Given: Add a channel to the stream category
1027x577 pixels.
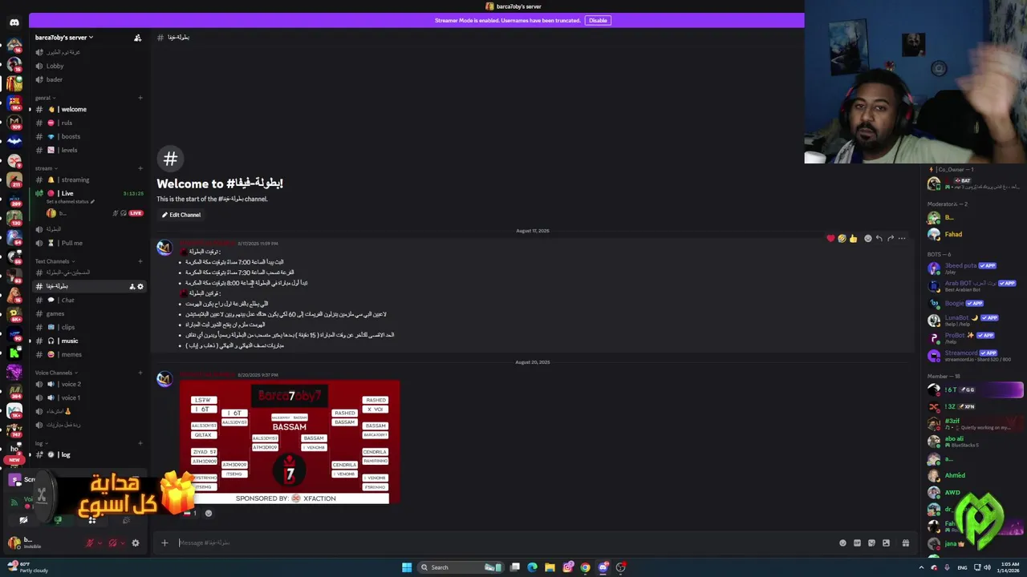Looking at the screenshot, I should (x=140, y=168).
